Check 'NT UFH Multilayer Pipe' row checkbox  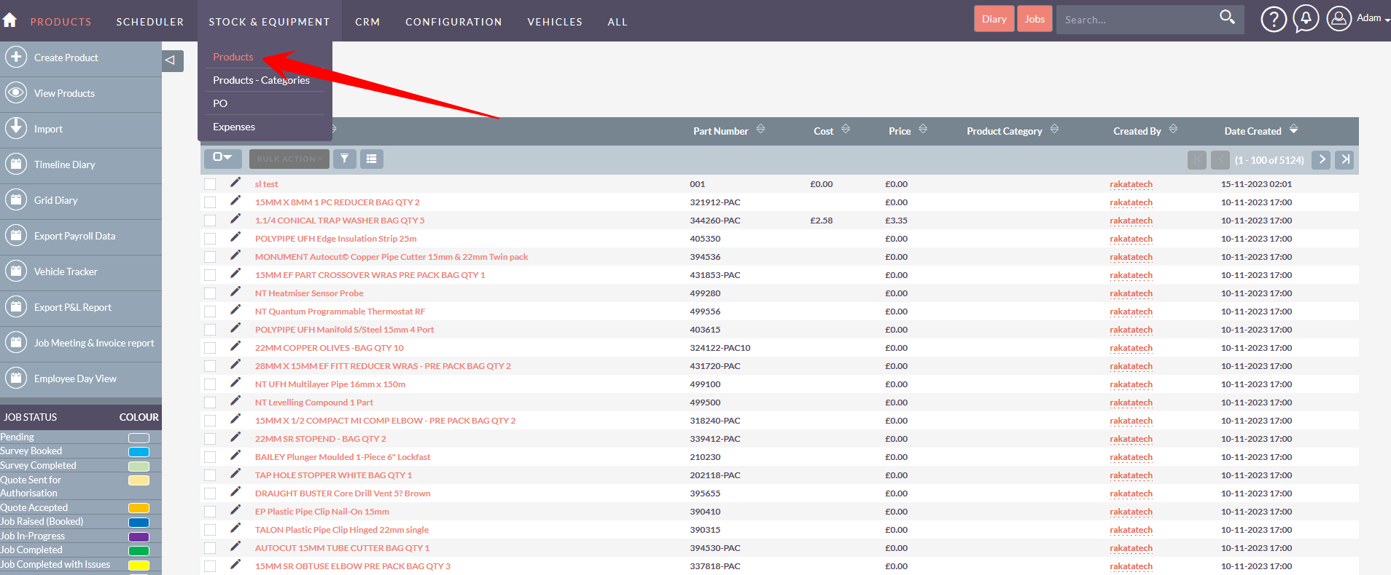pyautogui.click(x=210, y=384)
